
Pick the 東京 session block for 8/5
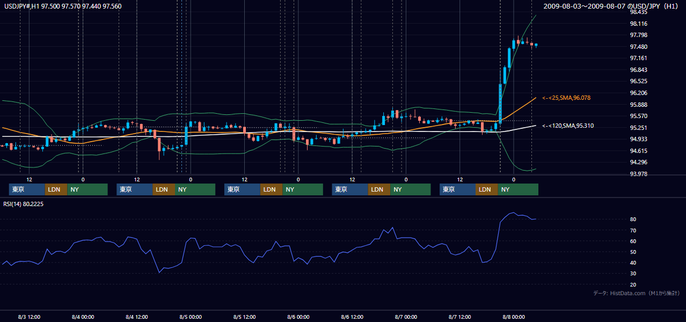click(242, 189)
